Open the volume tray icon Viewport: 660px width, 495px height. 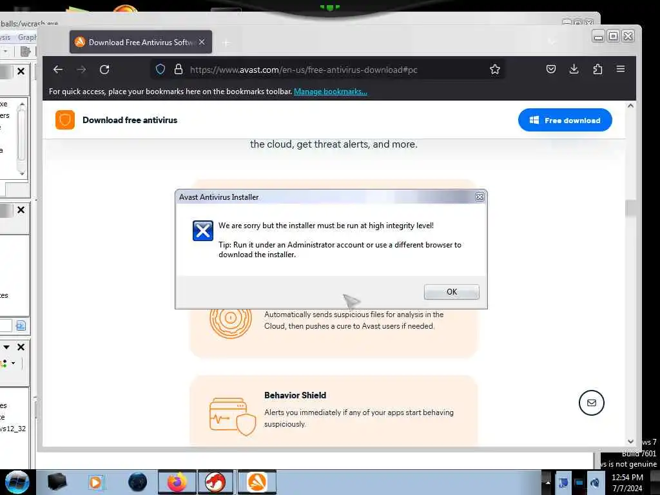click(x=595, y=482)
